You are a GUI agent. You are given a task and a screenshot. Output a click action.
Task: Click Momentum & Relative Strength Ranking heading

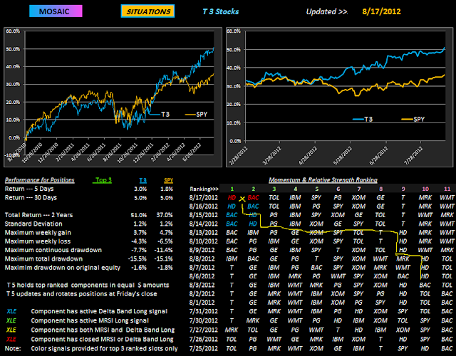(323, 180)
